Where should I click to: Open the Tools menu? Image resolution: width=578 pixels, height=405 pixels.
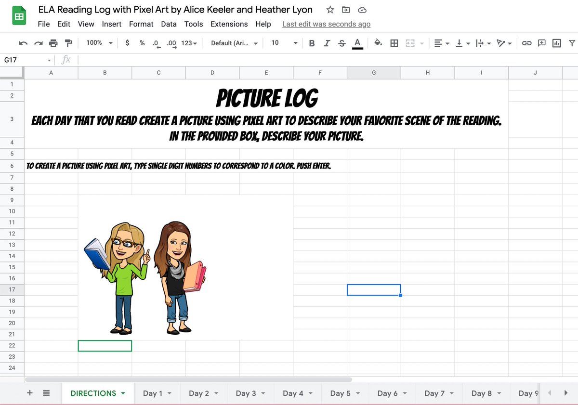(194, 24)
